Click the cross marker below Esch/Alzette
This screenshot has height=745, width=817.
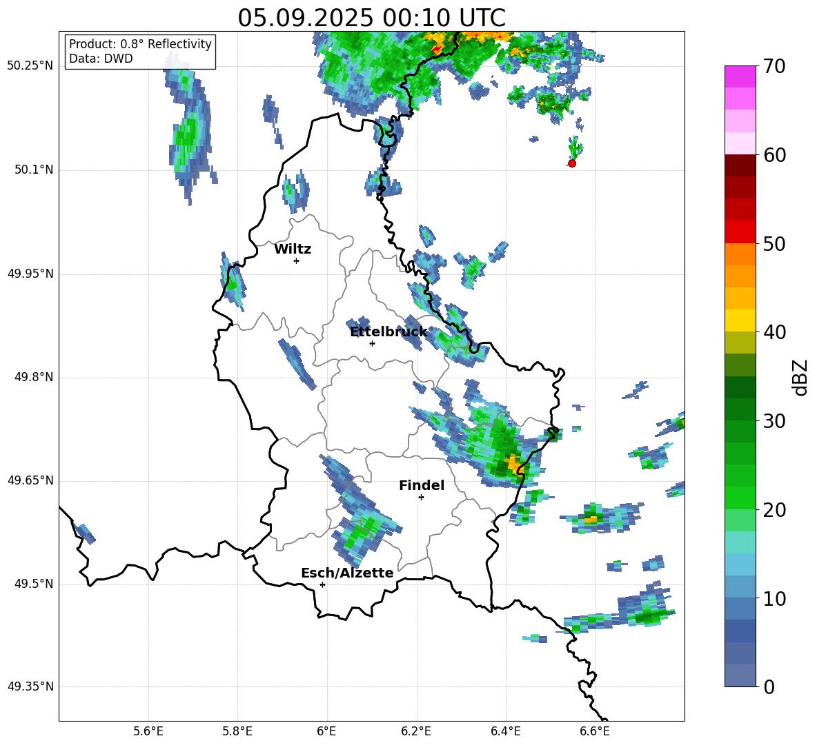[322, 584]
